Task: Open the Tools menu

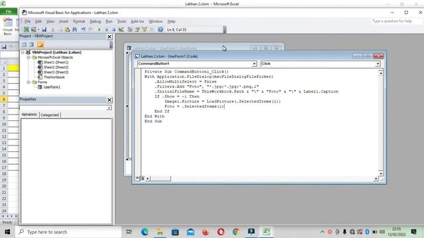Action: point(122,21)
